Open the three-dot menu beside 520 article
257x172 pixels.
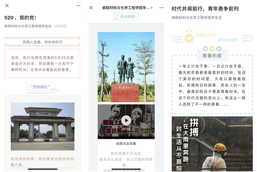78,6
